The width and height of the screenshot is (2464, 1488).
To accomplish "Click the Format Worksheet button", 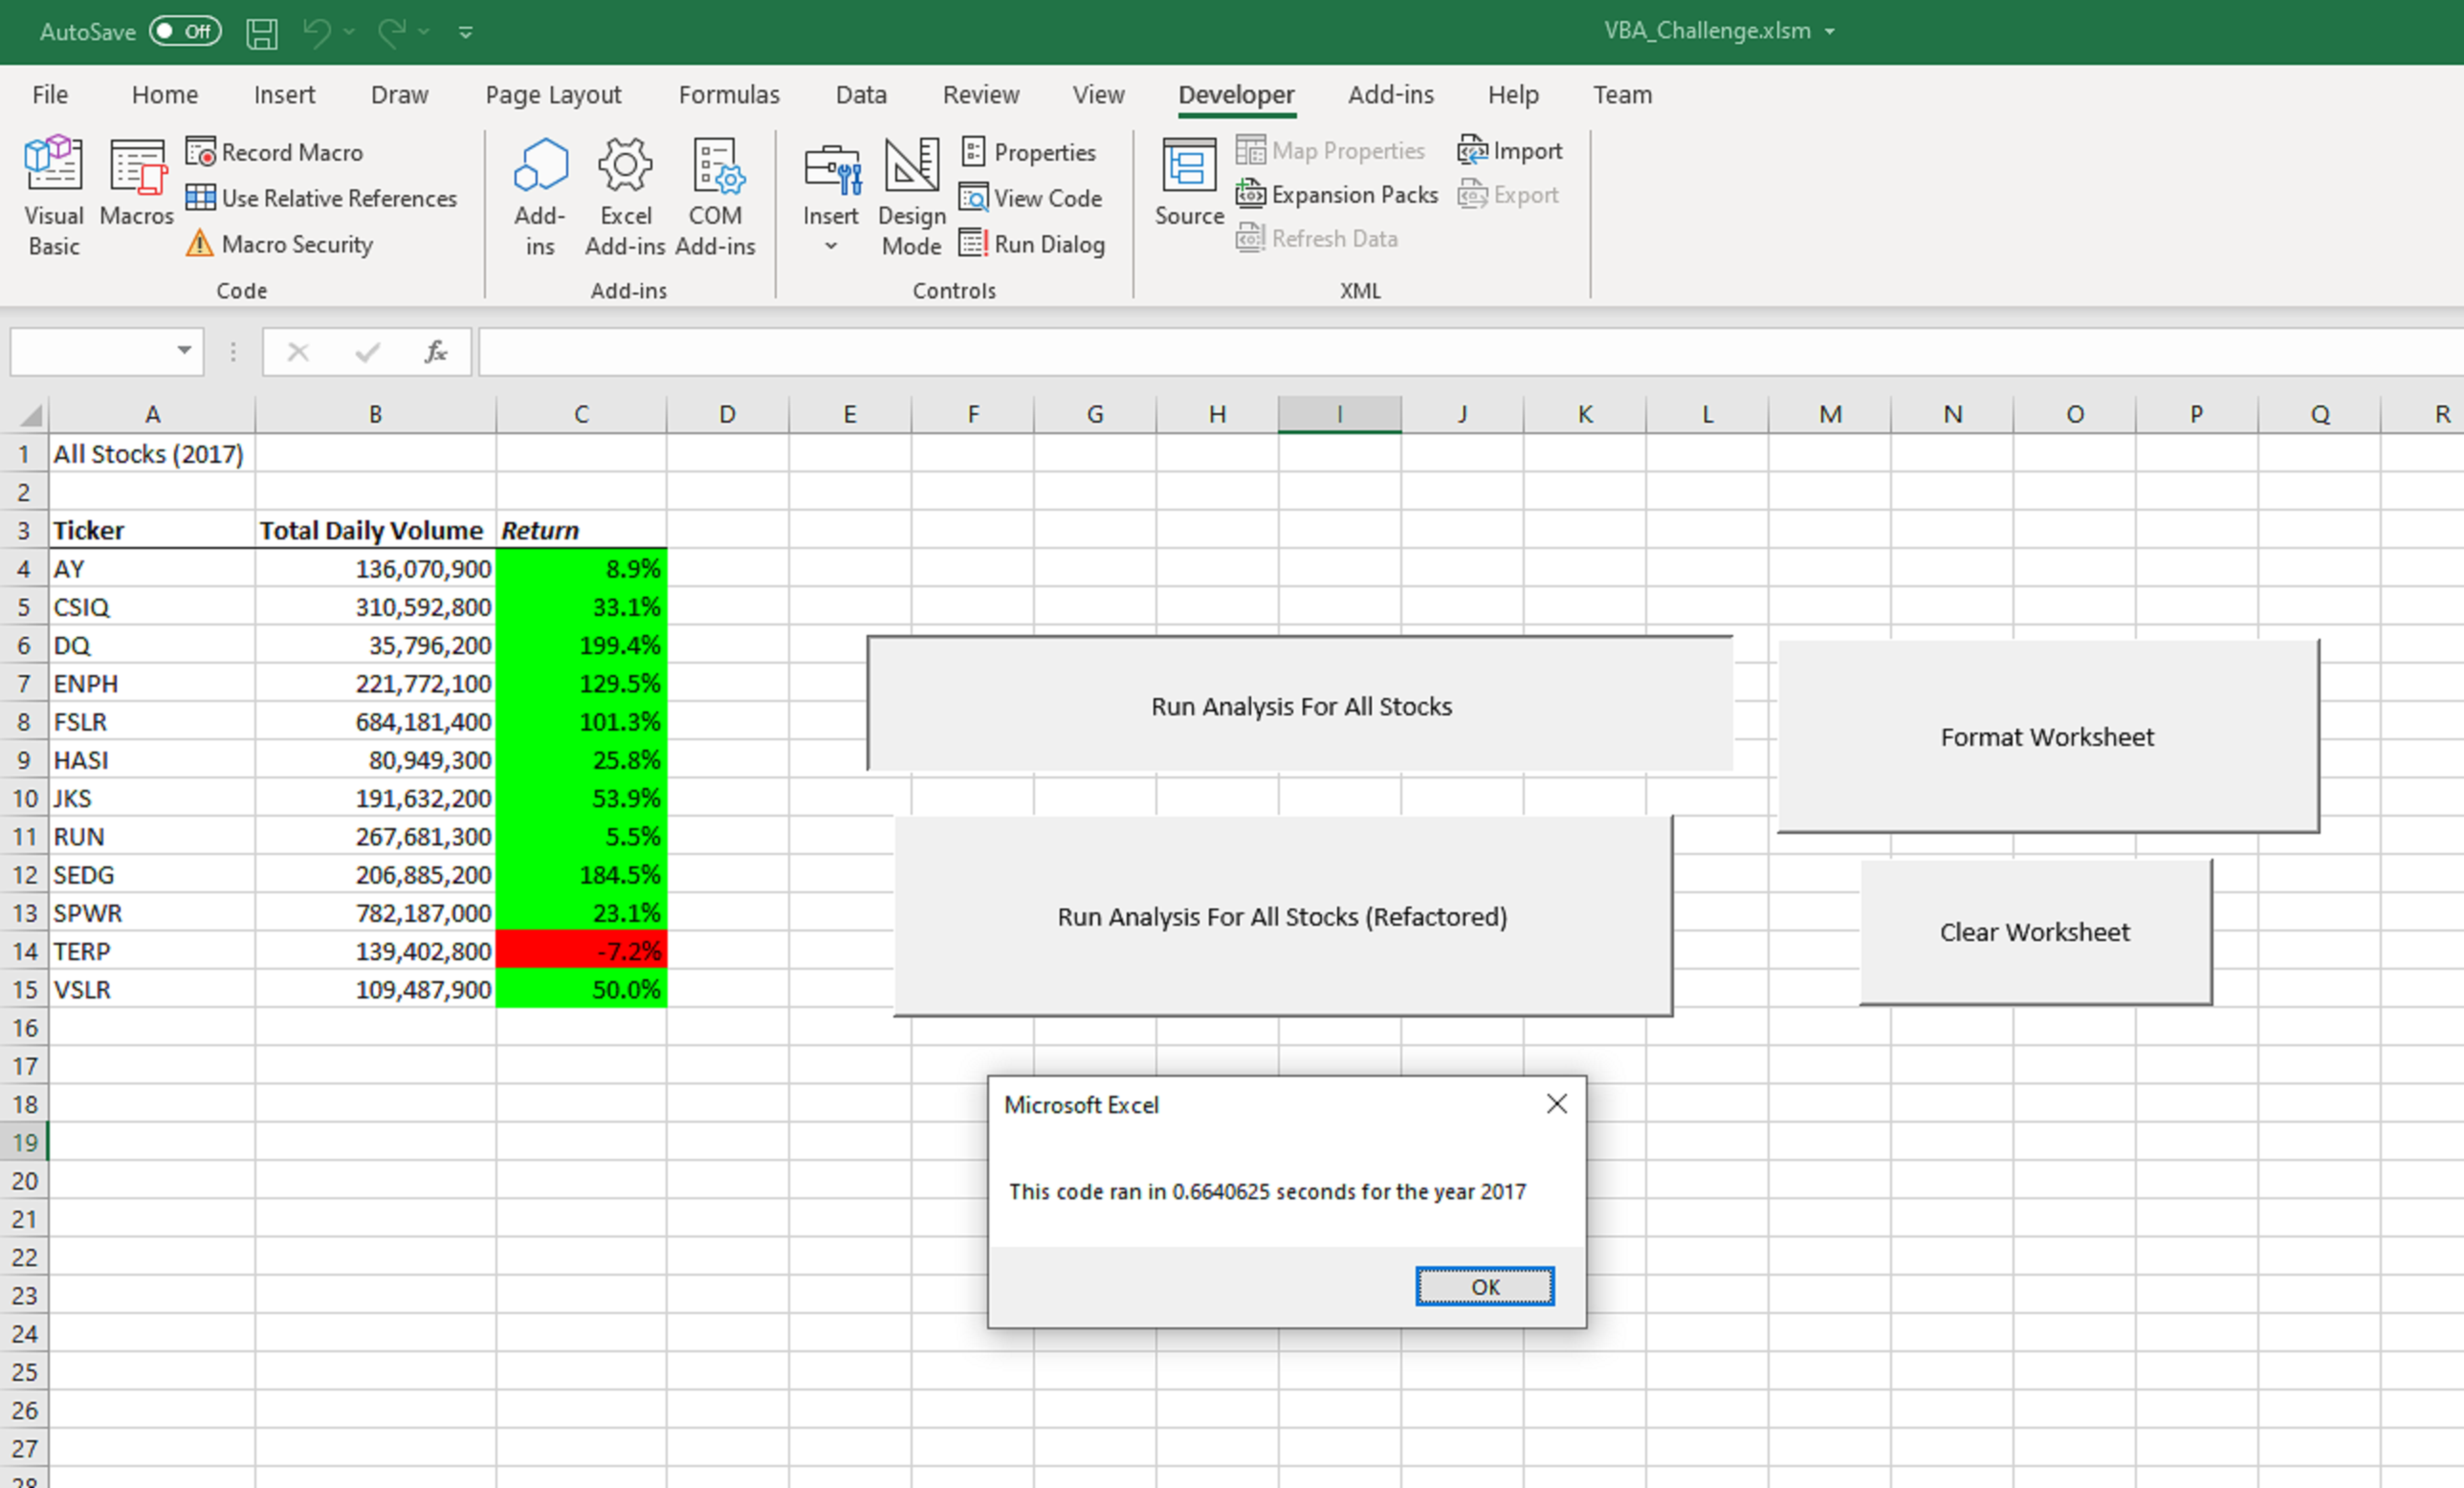I will point(2048,736).
